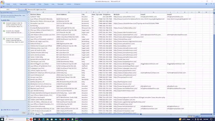Click the zoom slider in the status bar

(207, 116)
